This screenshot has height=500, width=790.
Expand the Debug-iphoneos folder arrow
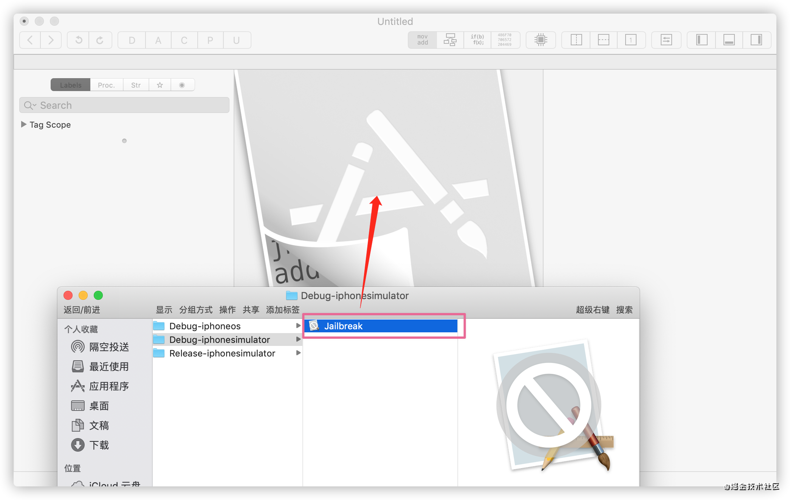tap(298, 326)
